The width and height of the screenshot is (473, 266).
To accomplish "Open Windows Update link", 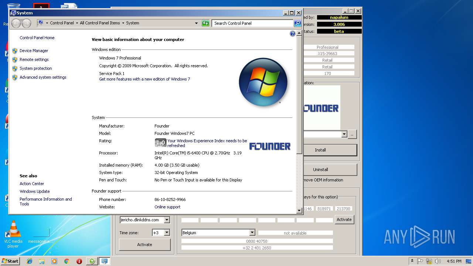I will pyautogui.click(x=35, y=191).
